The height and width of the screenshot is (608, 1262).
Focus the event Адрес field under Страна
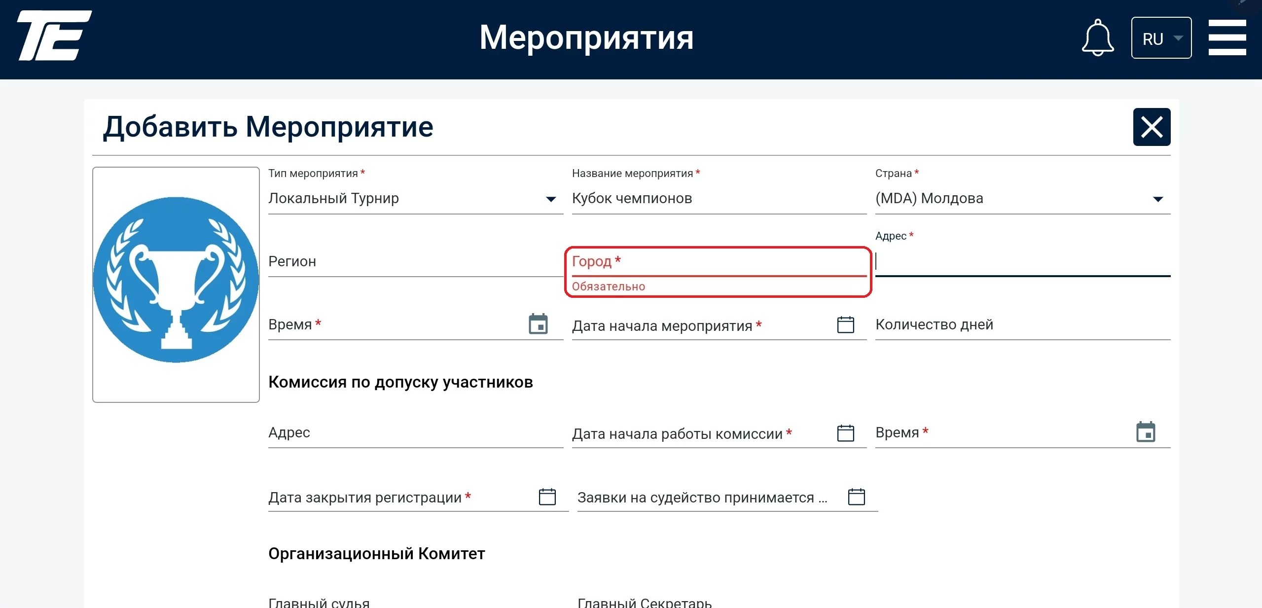(1022, 261)
